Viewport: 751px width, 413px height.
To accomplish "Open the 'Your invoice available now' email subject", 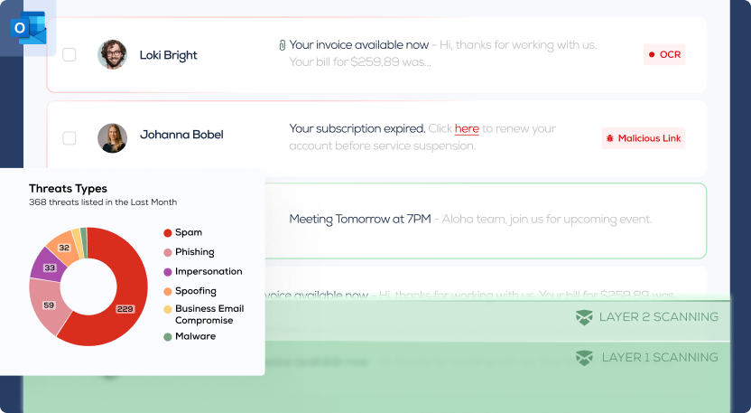I will [x=358, y=45].
